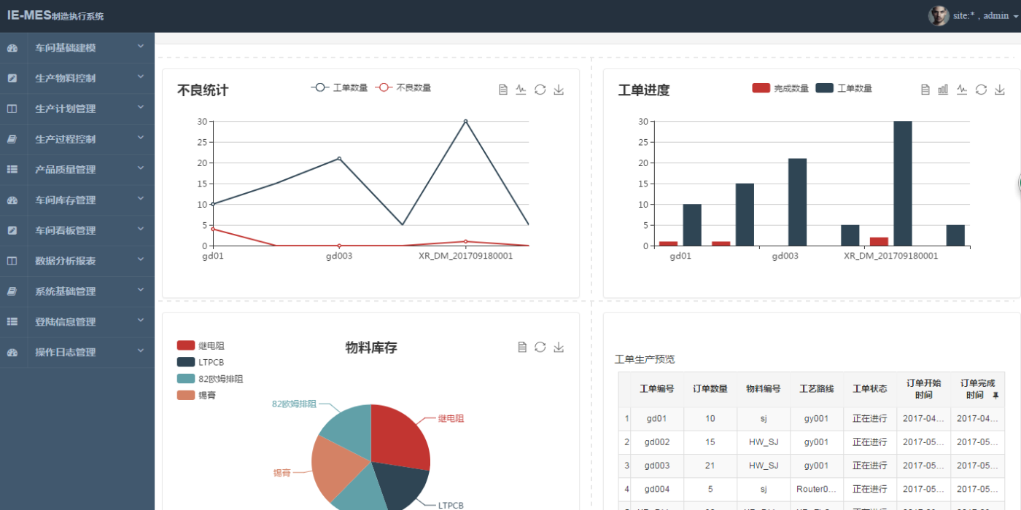Click the quantity 21 cell in the table
Screen dimensions: 1021x510
pos(710,466)
